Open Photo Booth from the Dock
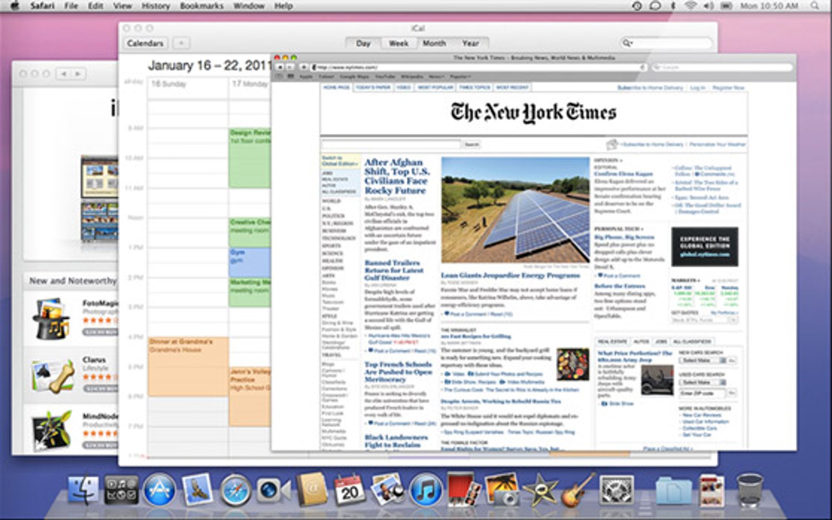The image size is (832, 520). pos(463,490)
